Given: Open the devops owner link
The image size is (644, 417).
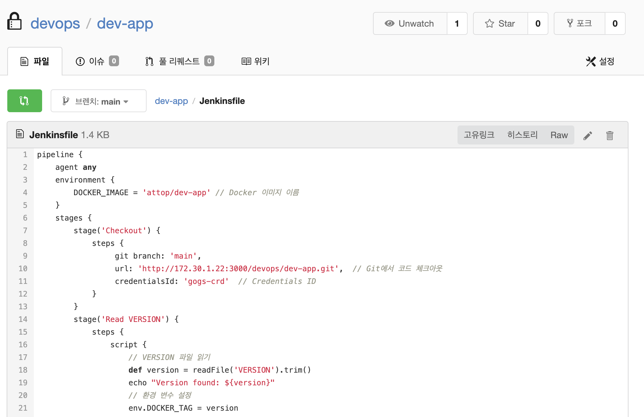Looking at the screenshot, I should click(x=55, y=23).
